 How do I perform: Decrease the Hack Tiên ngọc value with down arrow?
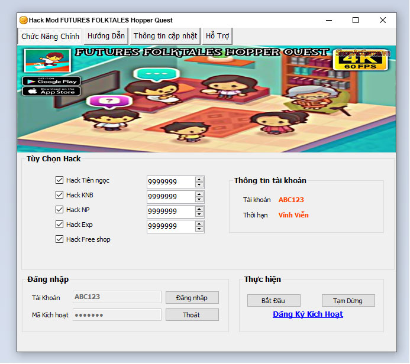[199, 185]
